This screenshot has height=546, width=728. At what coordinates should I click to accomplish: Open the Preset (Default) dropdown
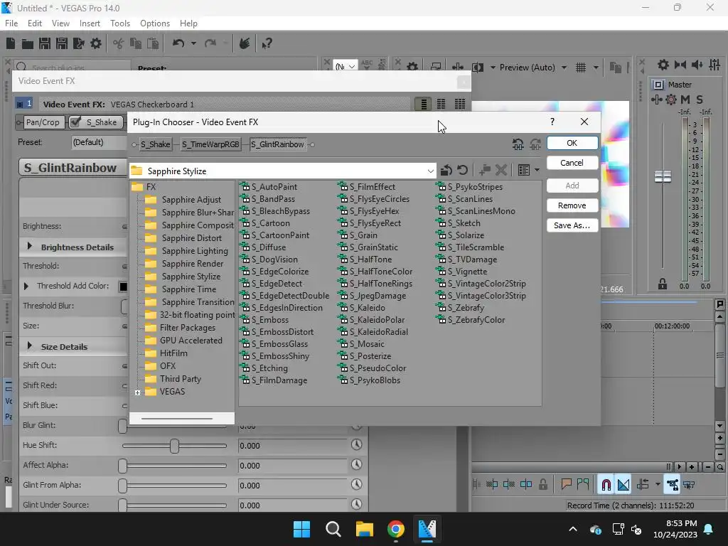click(98, 142)
